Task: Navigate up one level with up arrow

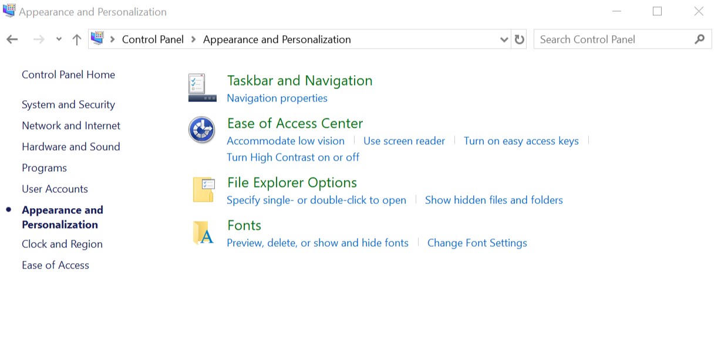Action: (77, 39)
